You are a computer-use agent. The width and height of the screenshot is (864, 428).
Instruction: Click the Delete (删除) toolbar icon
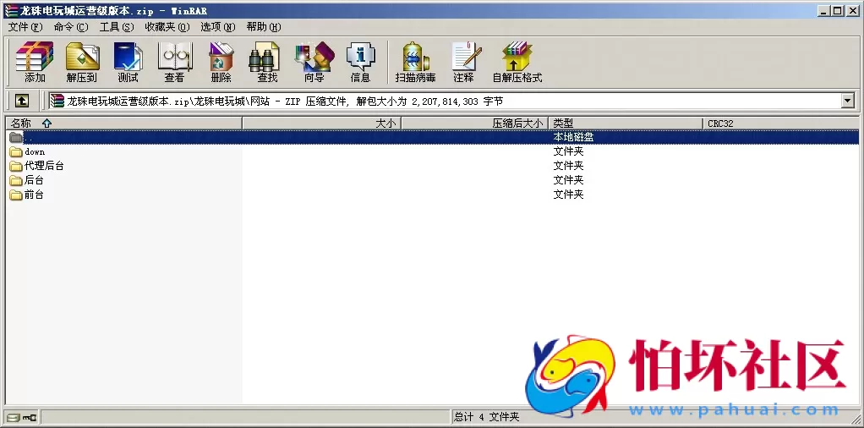(221, 61)
